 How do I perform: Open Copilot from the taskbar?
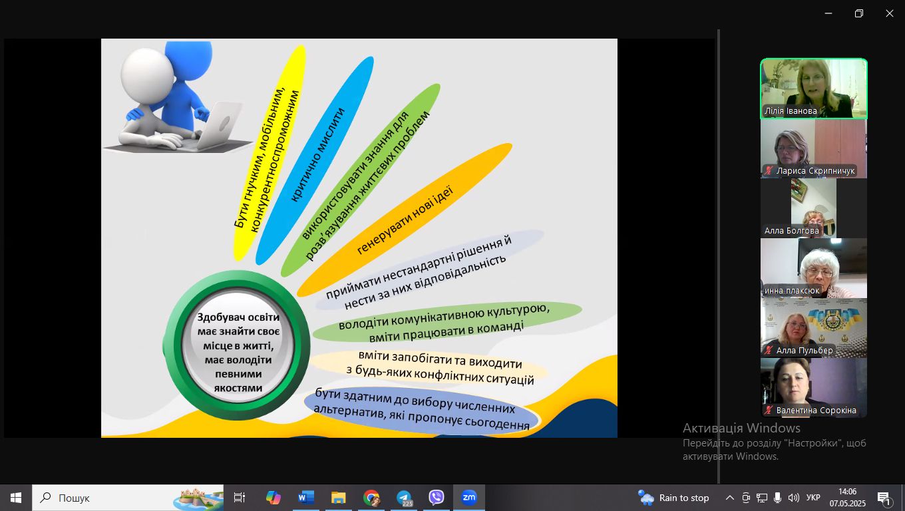273,498
